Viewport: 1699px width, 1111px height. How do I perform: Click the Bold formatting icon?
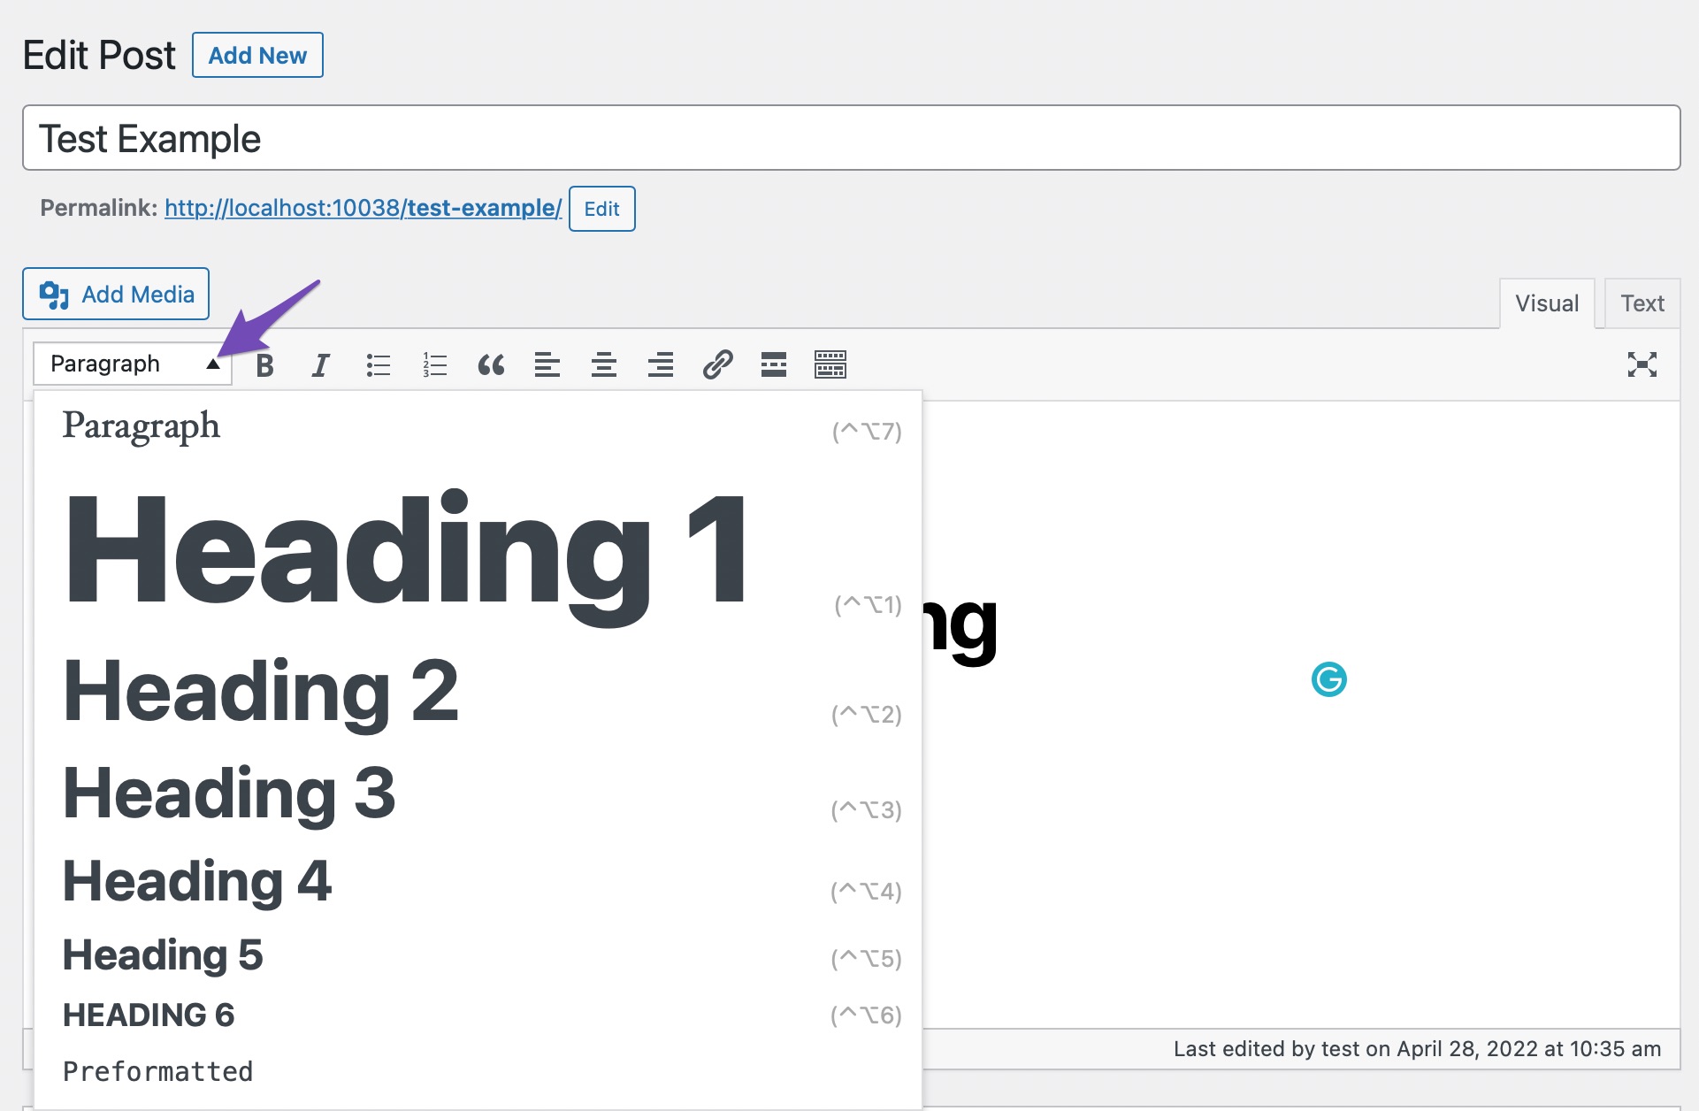point(263,364)
